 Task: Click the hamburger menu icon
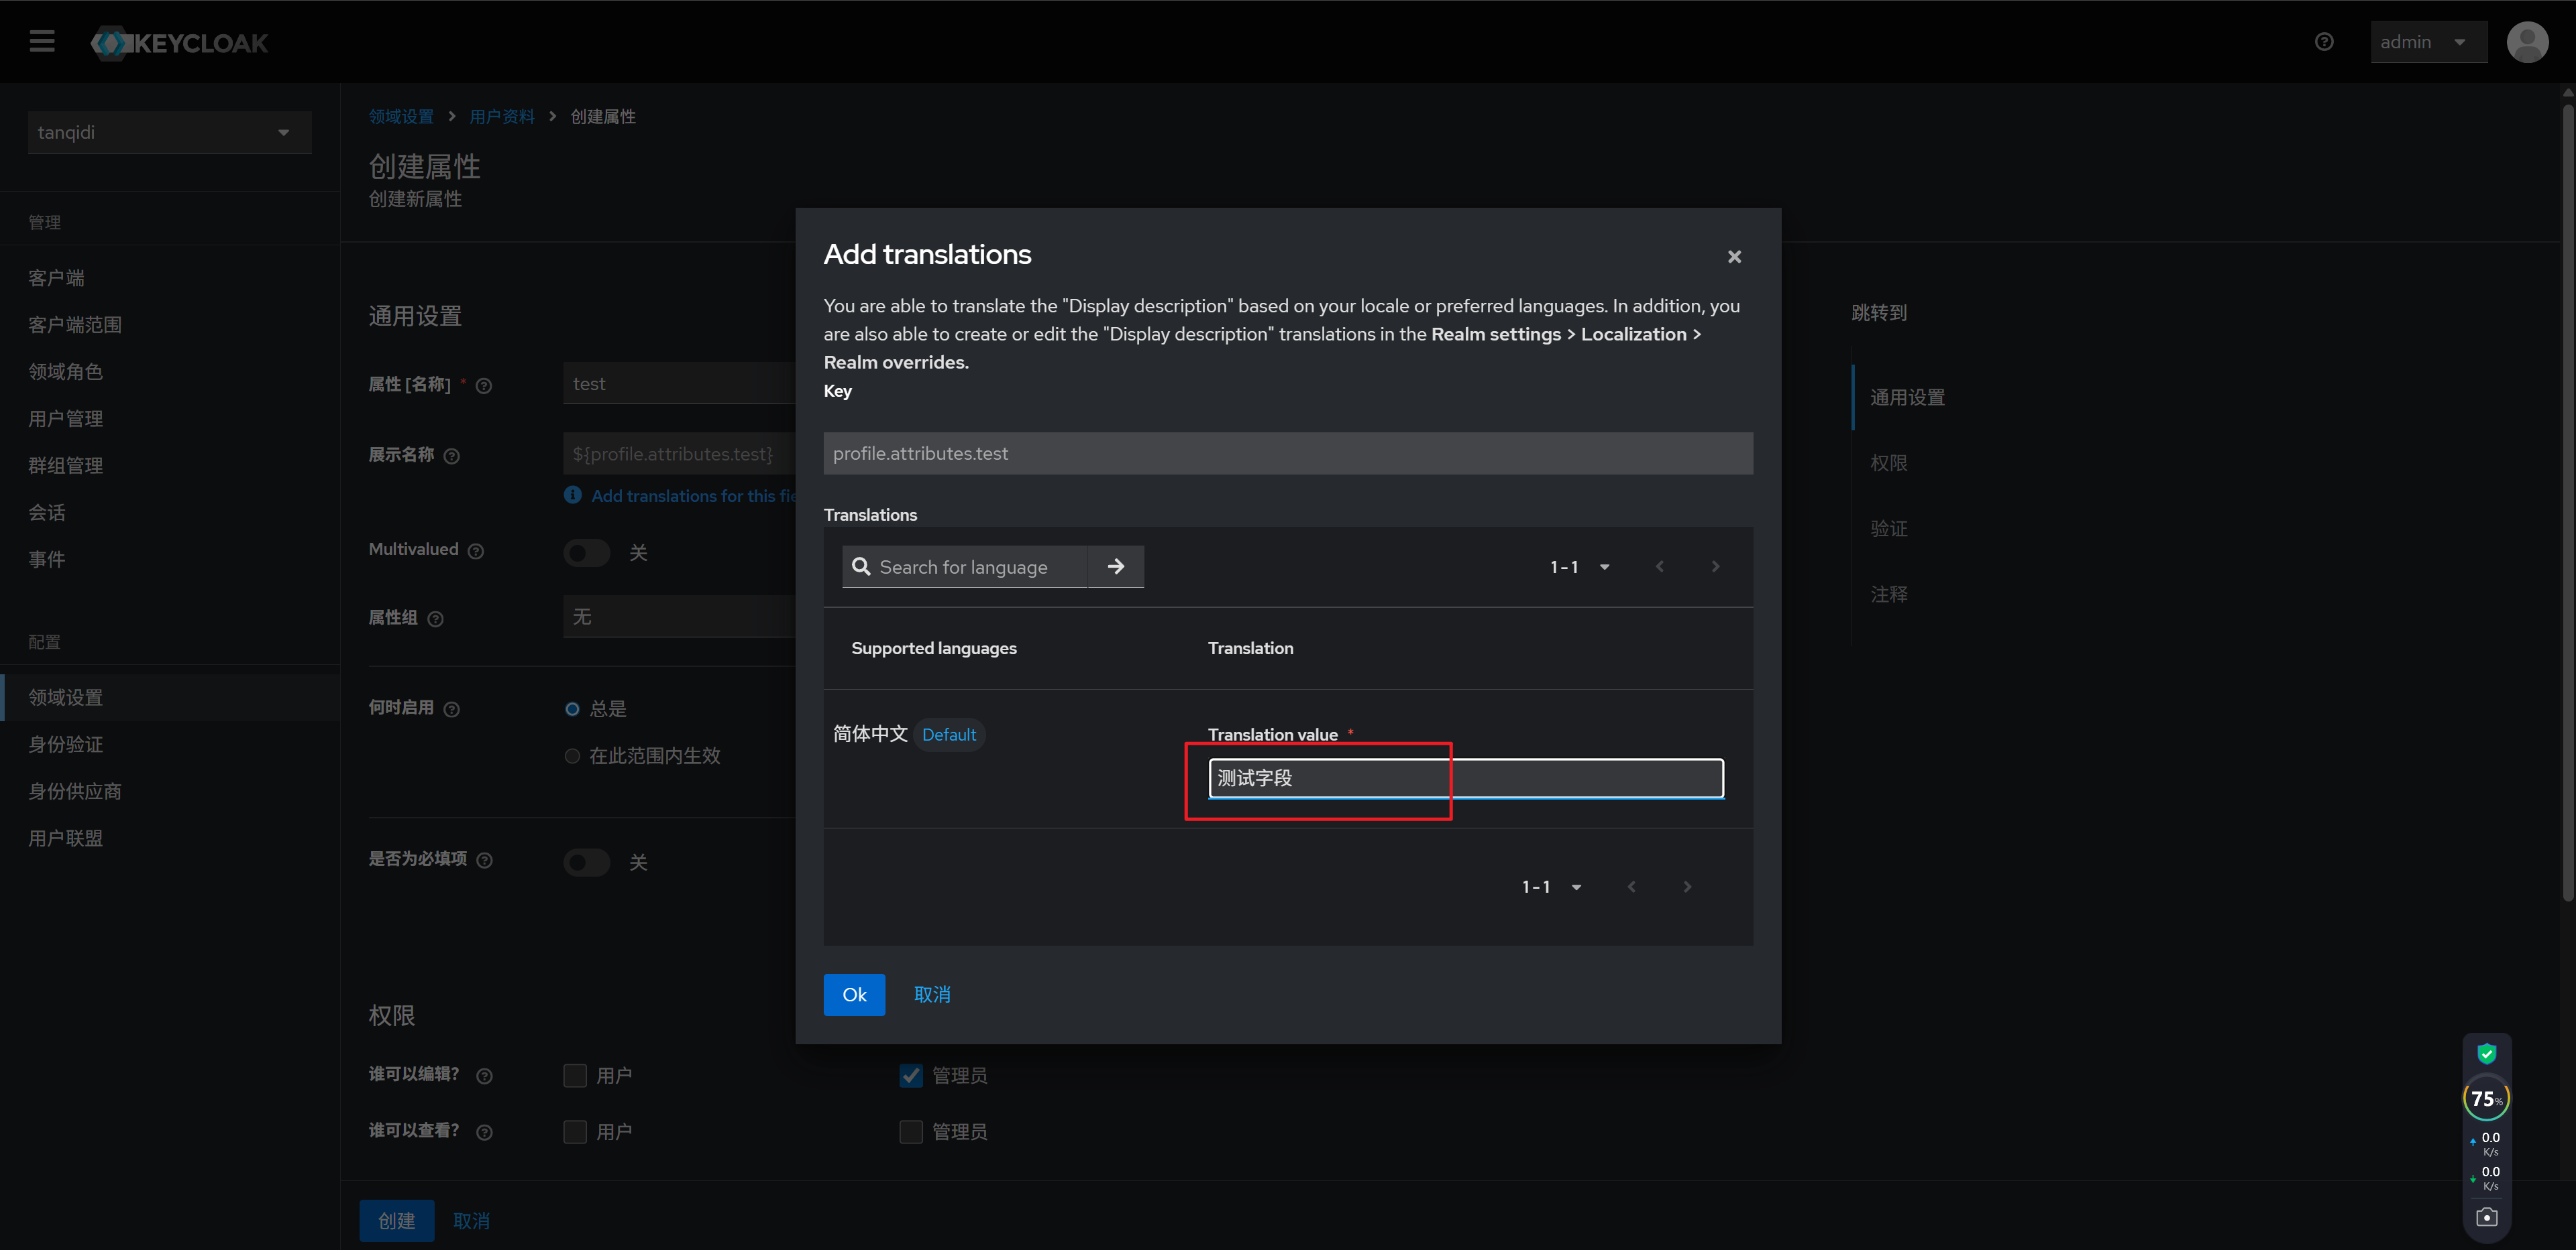42,42
